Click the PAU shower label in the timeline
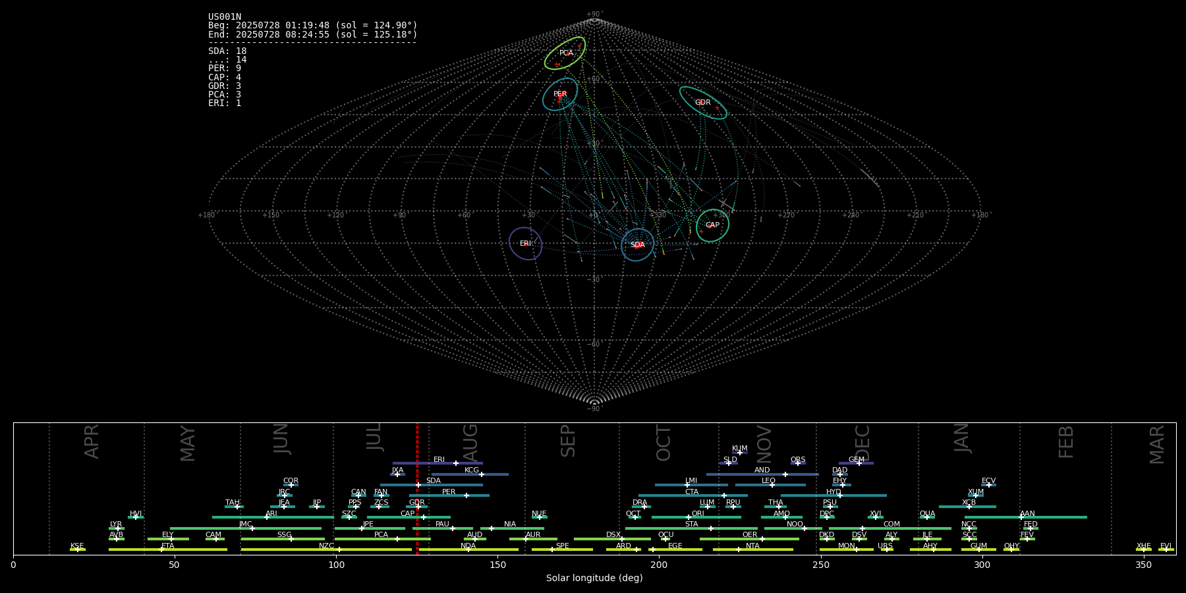1186x593 pixels. 442,524
